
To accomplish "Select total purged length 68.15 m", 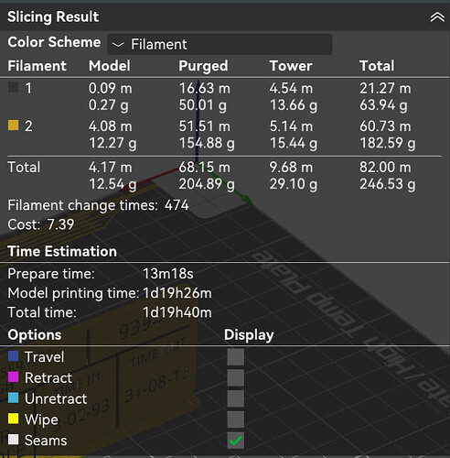I will [x=204, y=168].
